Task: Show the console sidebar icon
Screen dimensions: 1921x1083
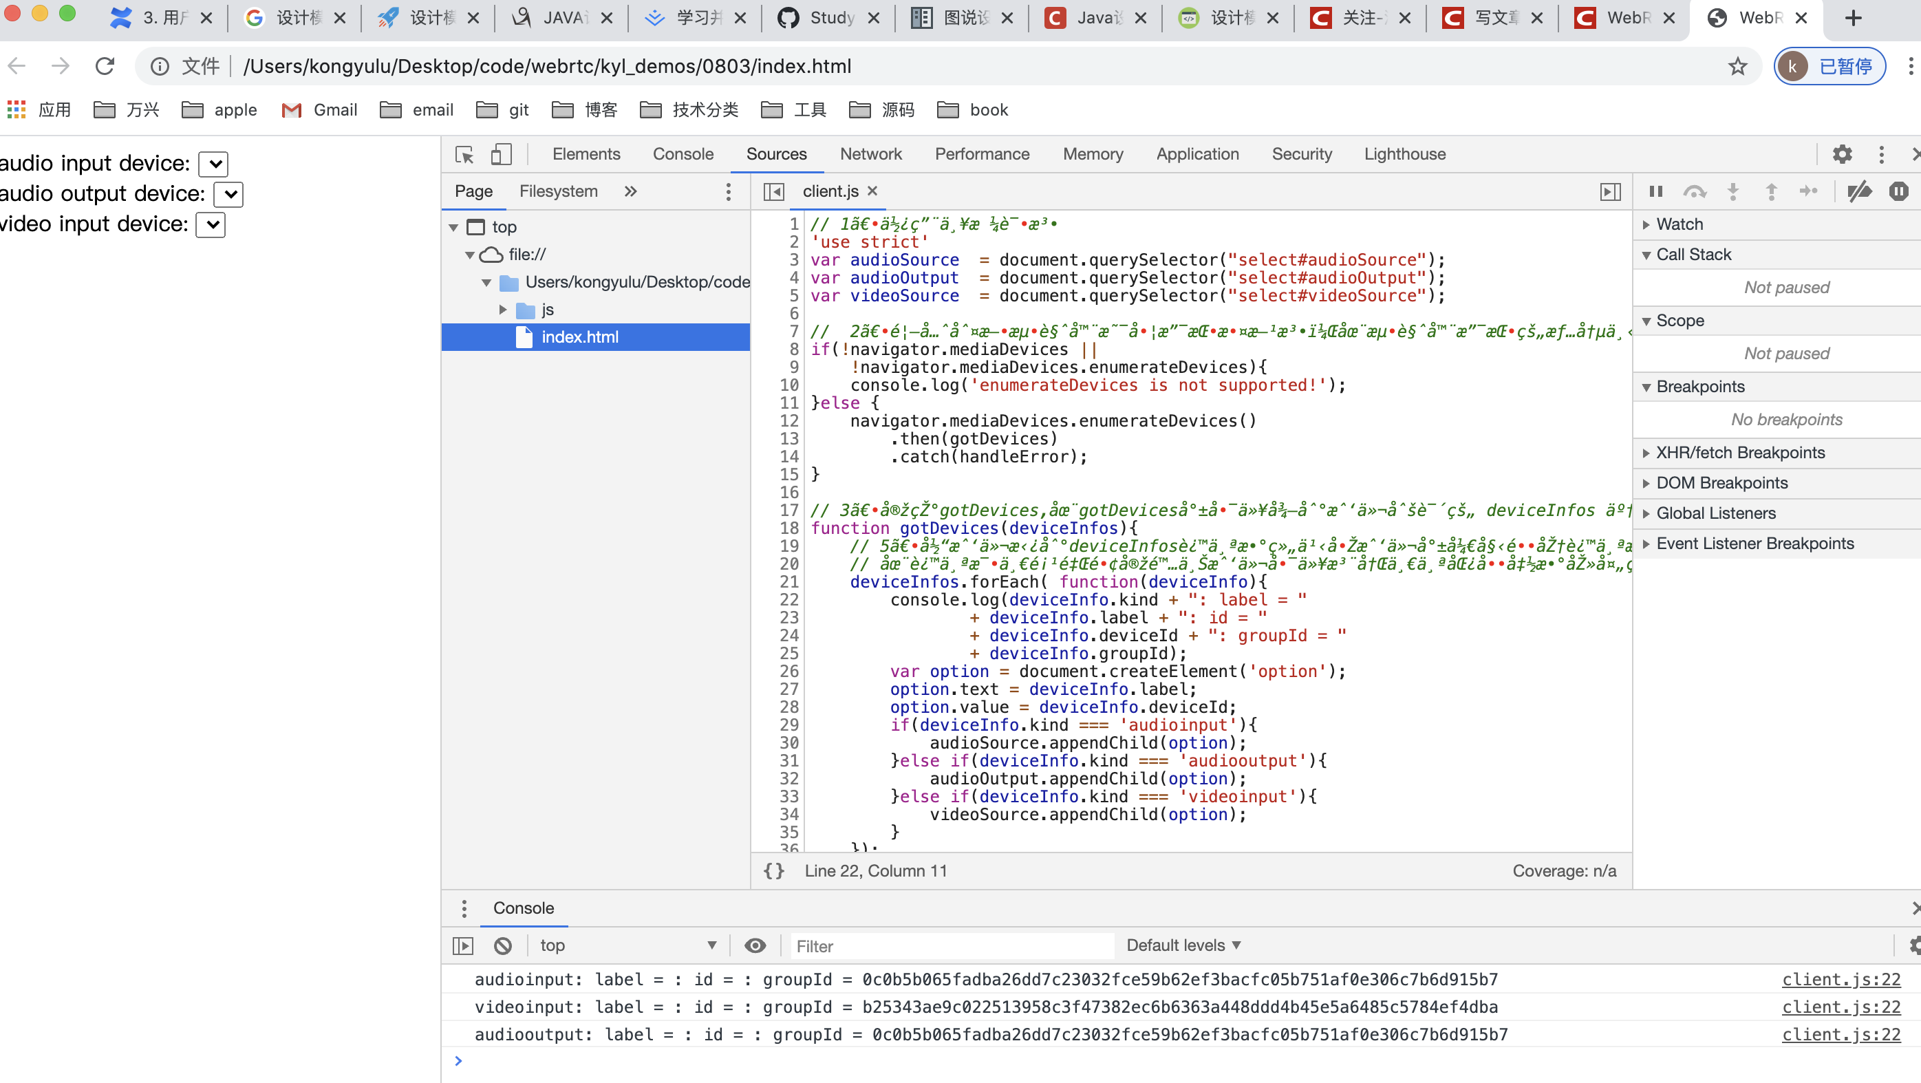Action: (x=463, y=946)
